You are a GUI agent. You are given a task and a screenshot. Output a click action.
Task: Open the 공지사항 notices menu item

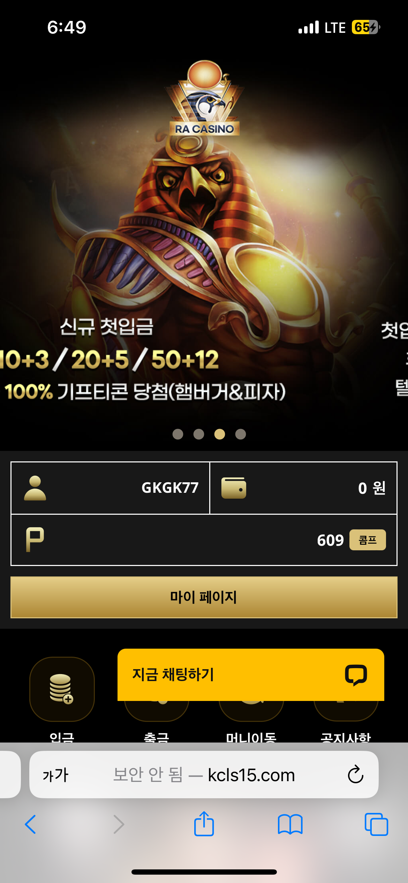click(346, 737)
